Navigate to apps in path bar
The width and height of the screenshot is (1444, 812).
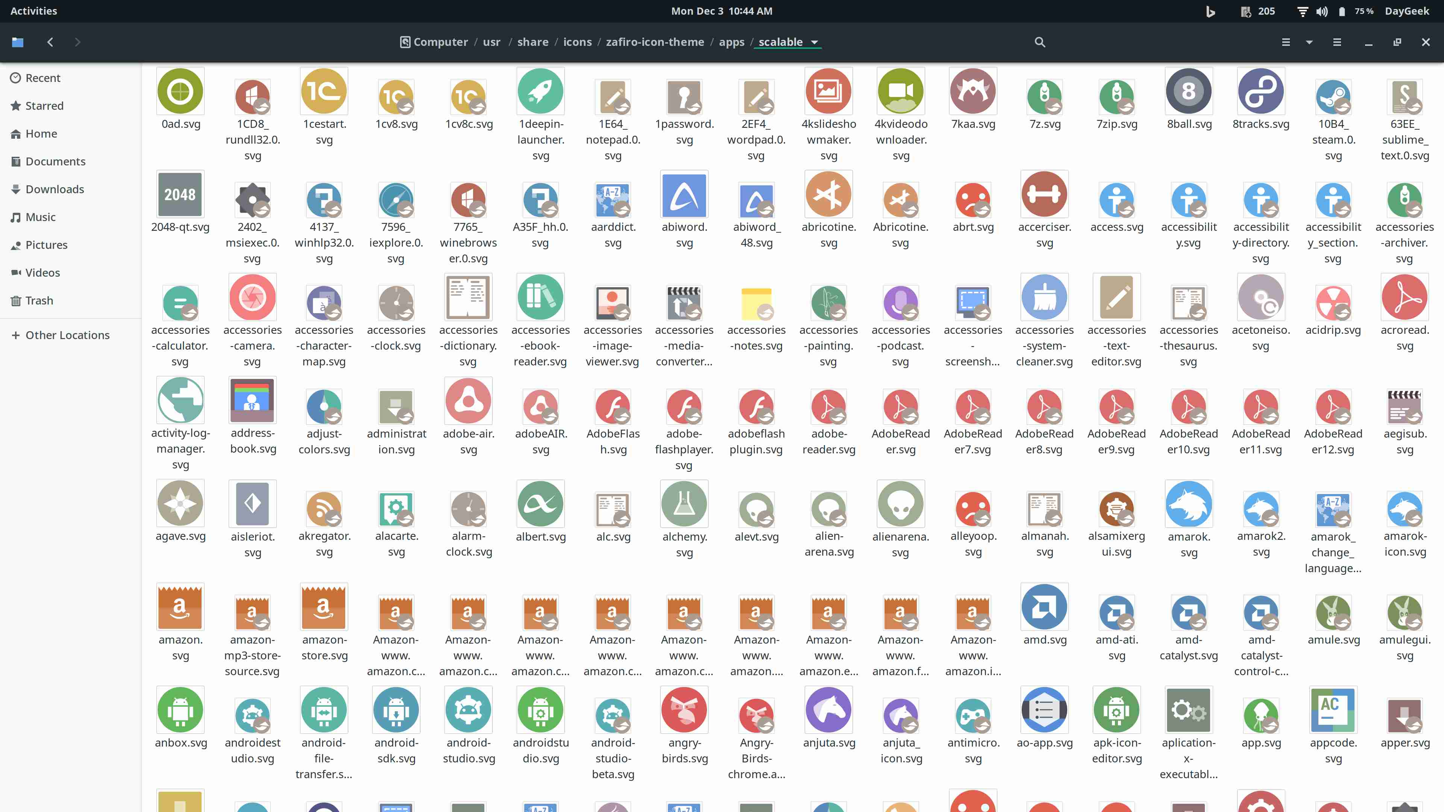coord(731,42)
